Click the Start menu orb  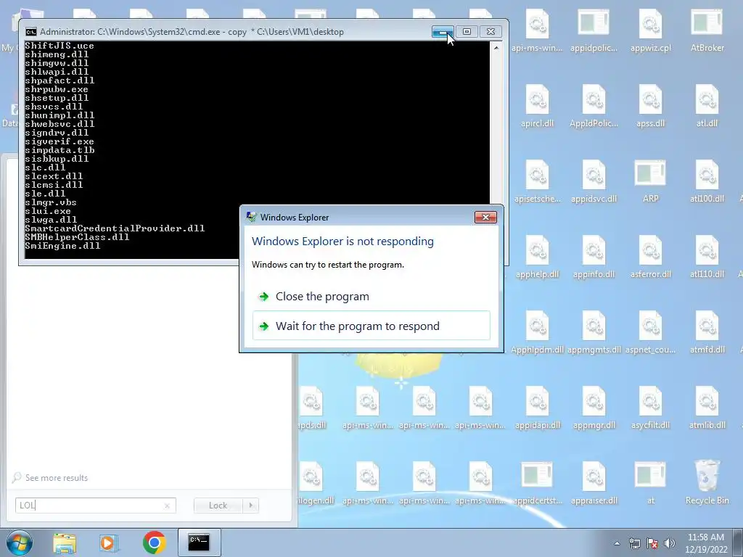18,542
